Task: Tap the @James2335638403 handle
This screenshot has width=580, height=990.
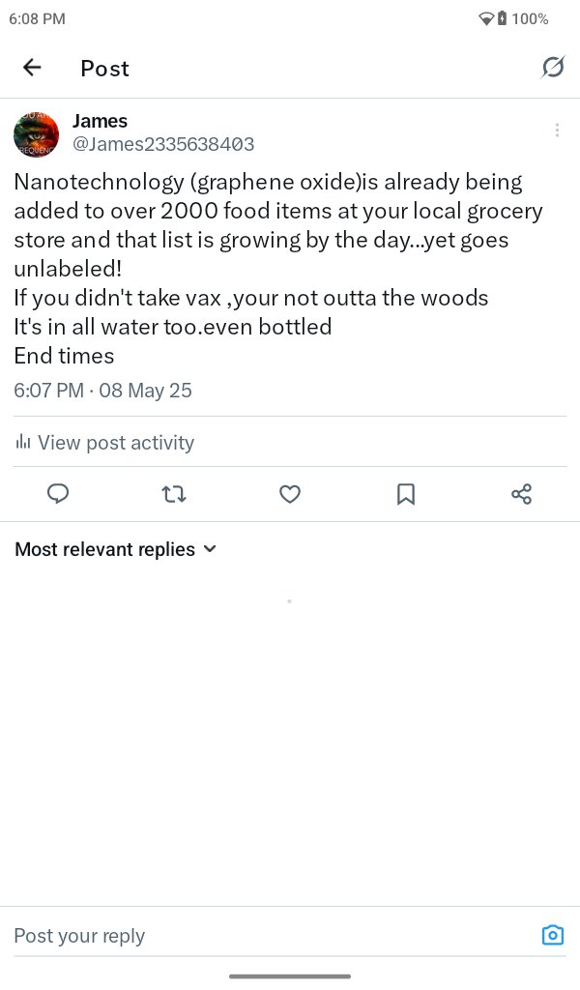Action: 163,144
